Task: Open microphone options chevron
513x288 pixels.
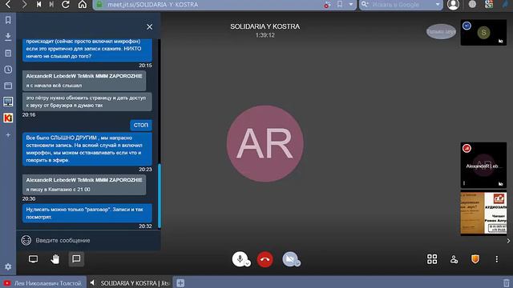Action: [x=248, y=263]
